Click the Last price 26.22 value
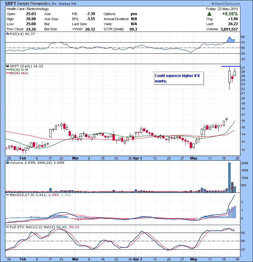Viewport: 253px width, 262px height. pos(233,24)
